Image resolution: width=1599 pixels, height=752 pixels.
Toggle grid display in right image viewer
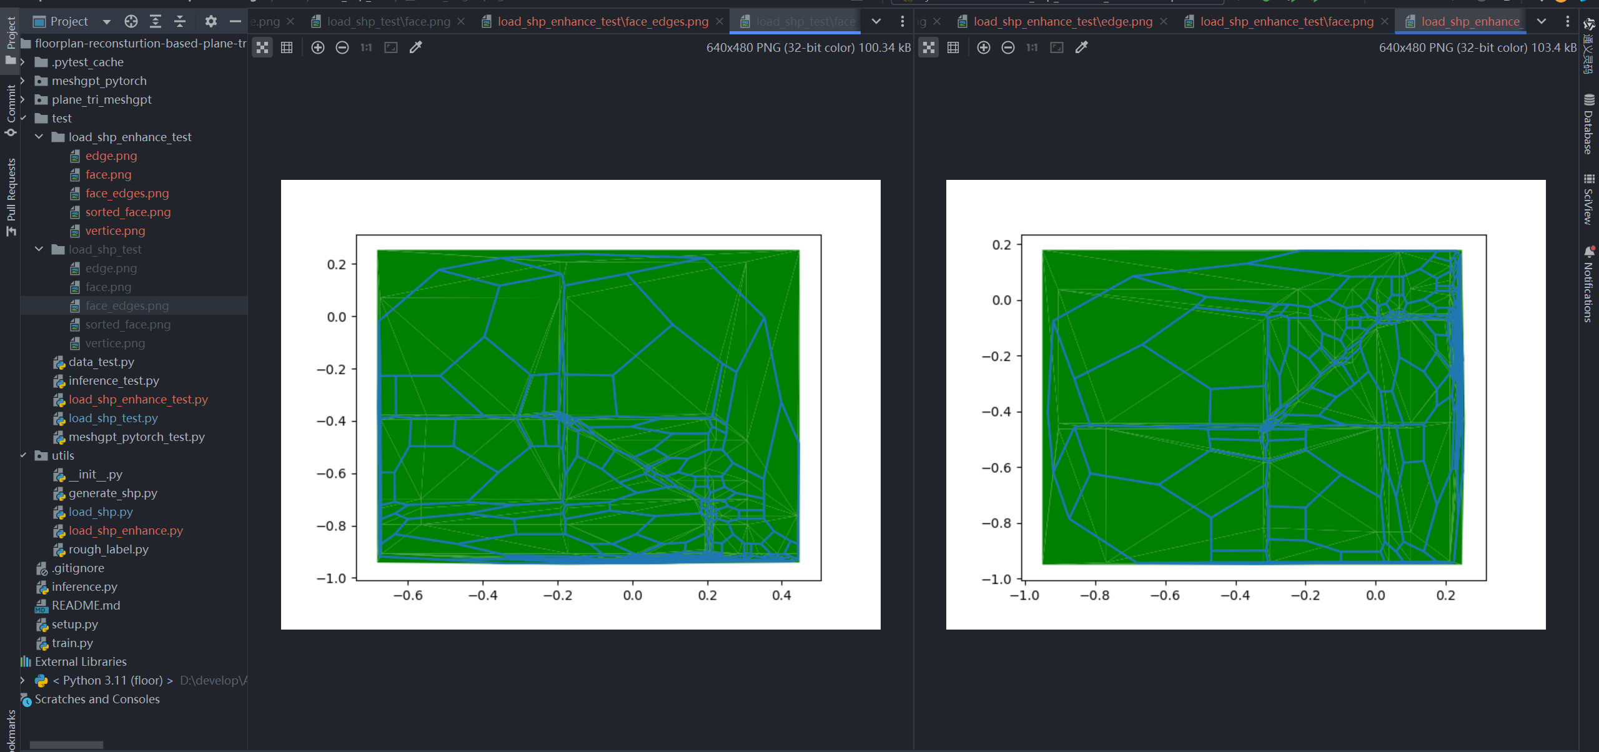pyautogui.click(x=953, y=47)
